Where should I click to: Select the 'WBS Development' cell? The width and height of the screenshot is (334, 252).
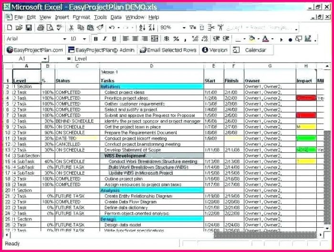coord(152,156)
